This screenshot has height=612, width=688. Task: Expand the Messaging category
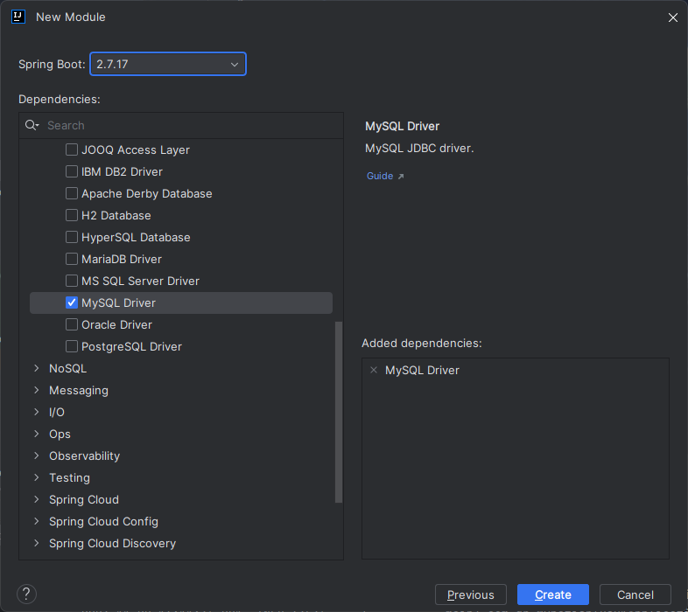click(37, 390)
